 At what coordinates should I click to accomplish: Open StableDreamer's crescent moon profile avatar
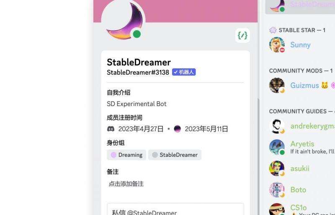[123, 21]
